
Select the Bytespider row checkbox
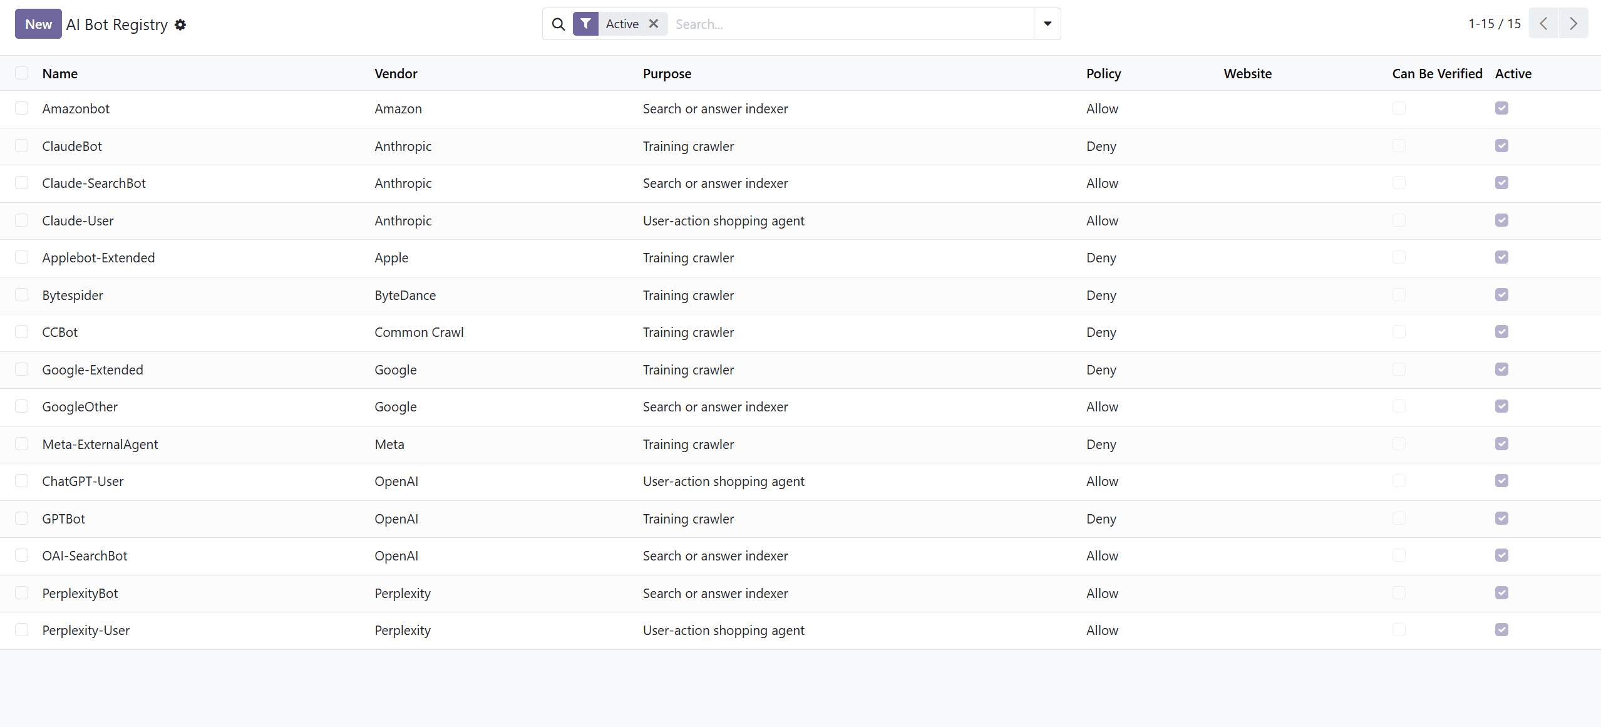(x=22, y=295)
